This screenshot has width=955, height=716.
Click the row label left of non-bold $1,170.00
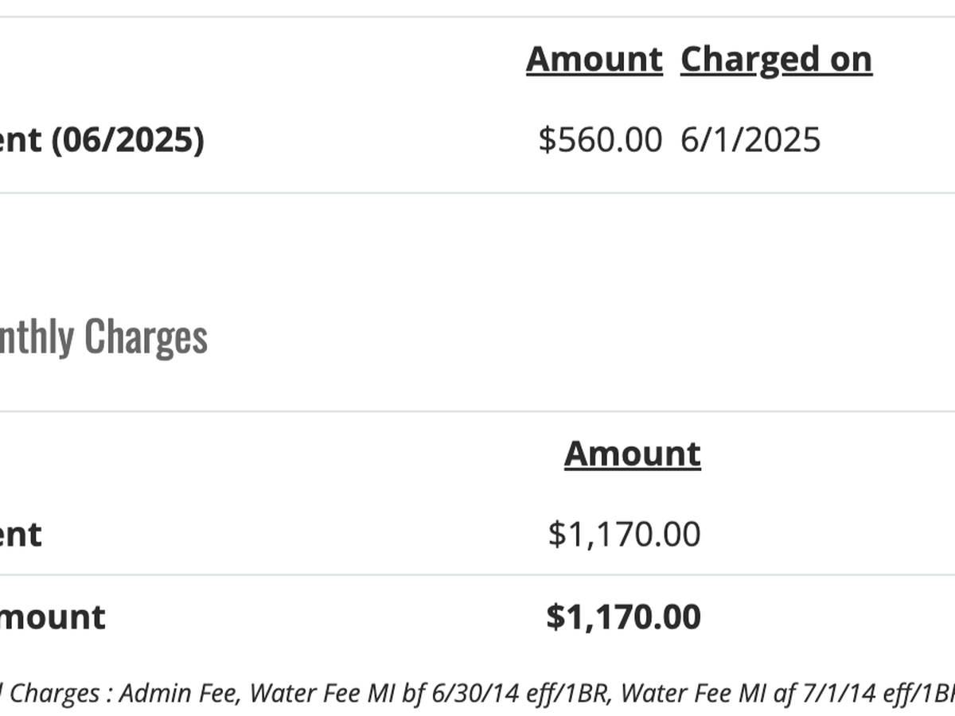pyautogui.click(x=21, y=534)
